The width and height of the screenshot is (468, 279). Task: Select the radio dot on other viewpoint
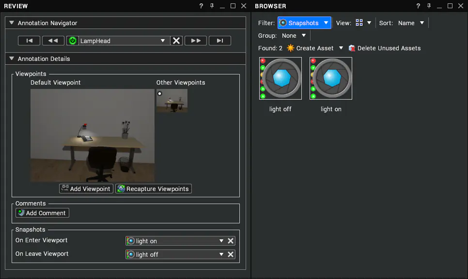160,93
